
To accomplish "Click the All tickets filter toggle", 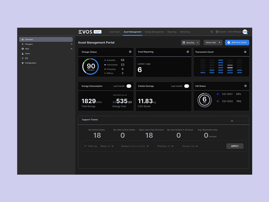I will coord(232,121).
